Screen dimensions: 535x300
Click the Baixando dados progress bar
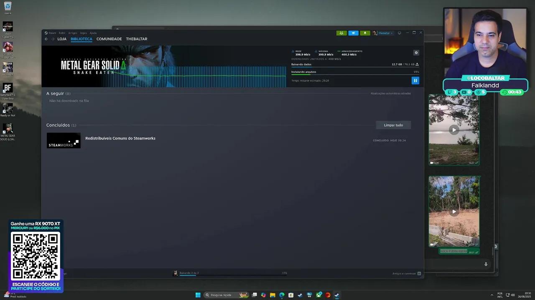click(x=355, y=67)
